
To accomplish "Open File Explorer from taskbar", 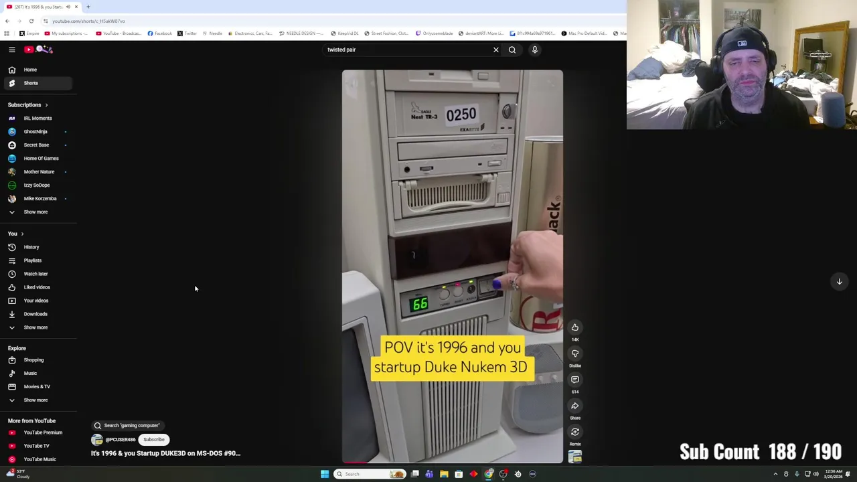I will coord(444,474).
